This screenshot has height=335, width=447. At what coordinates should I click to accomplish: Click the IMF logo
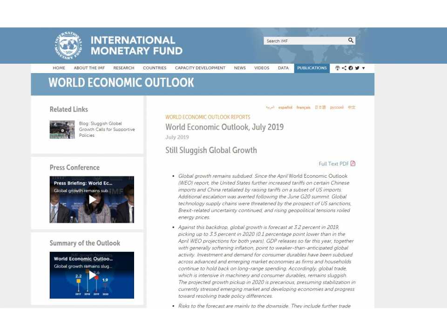[68, 45]
